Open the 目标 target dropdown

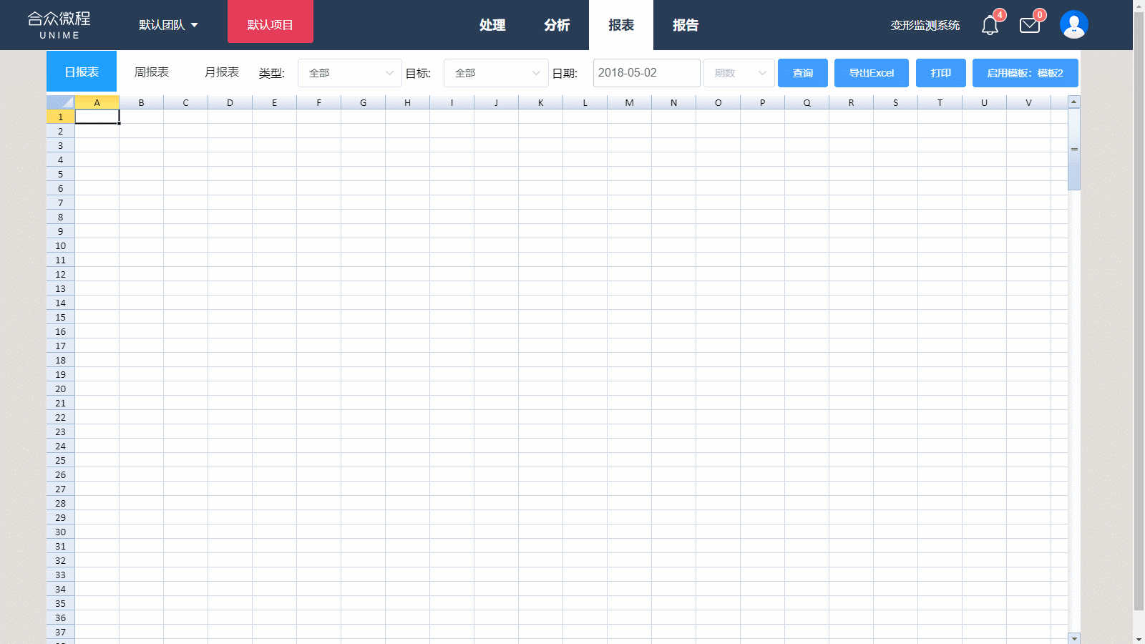pyautogui.click(x=496, y=73)
